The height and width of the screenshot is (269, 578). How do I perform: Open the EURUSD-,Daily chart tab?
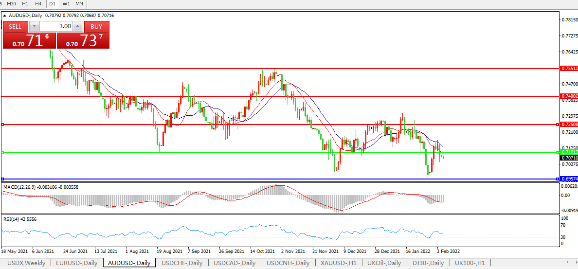click(76, 263)
